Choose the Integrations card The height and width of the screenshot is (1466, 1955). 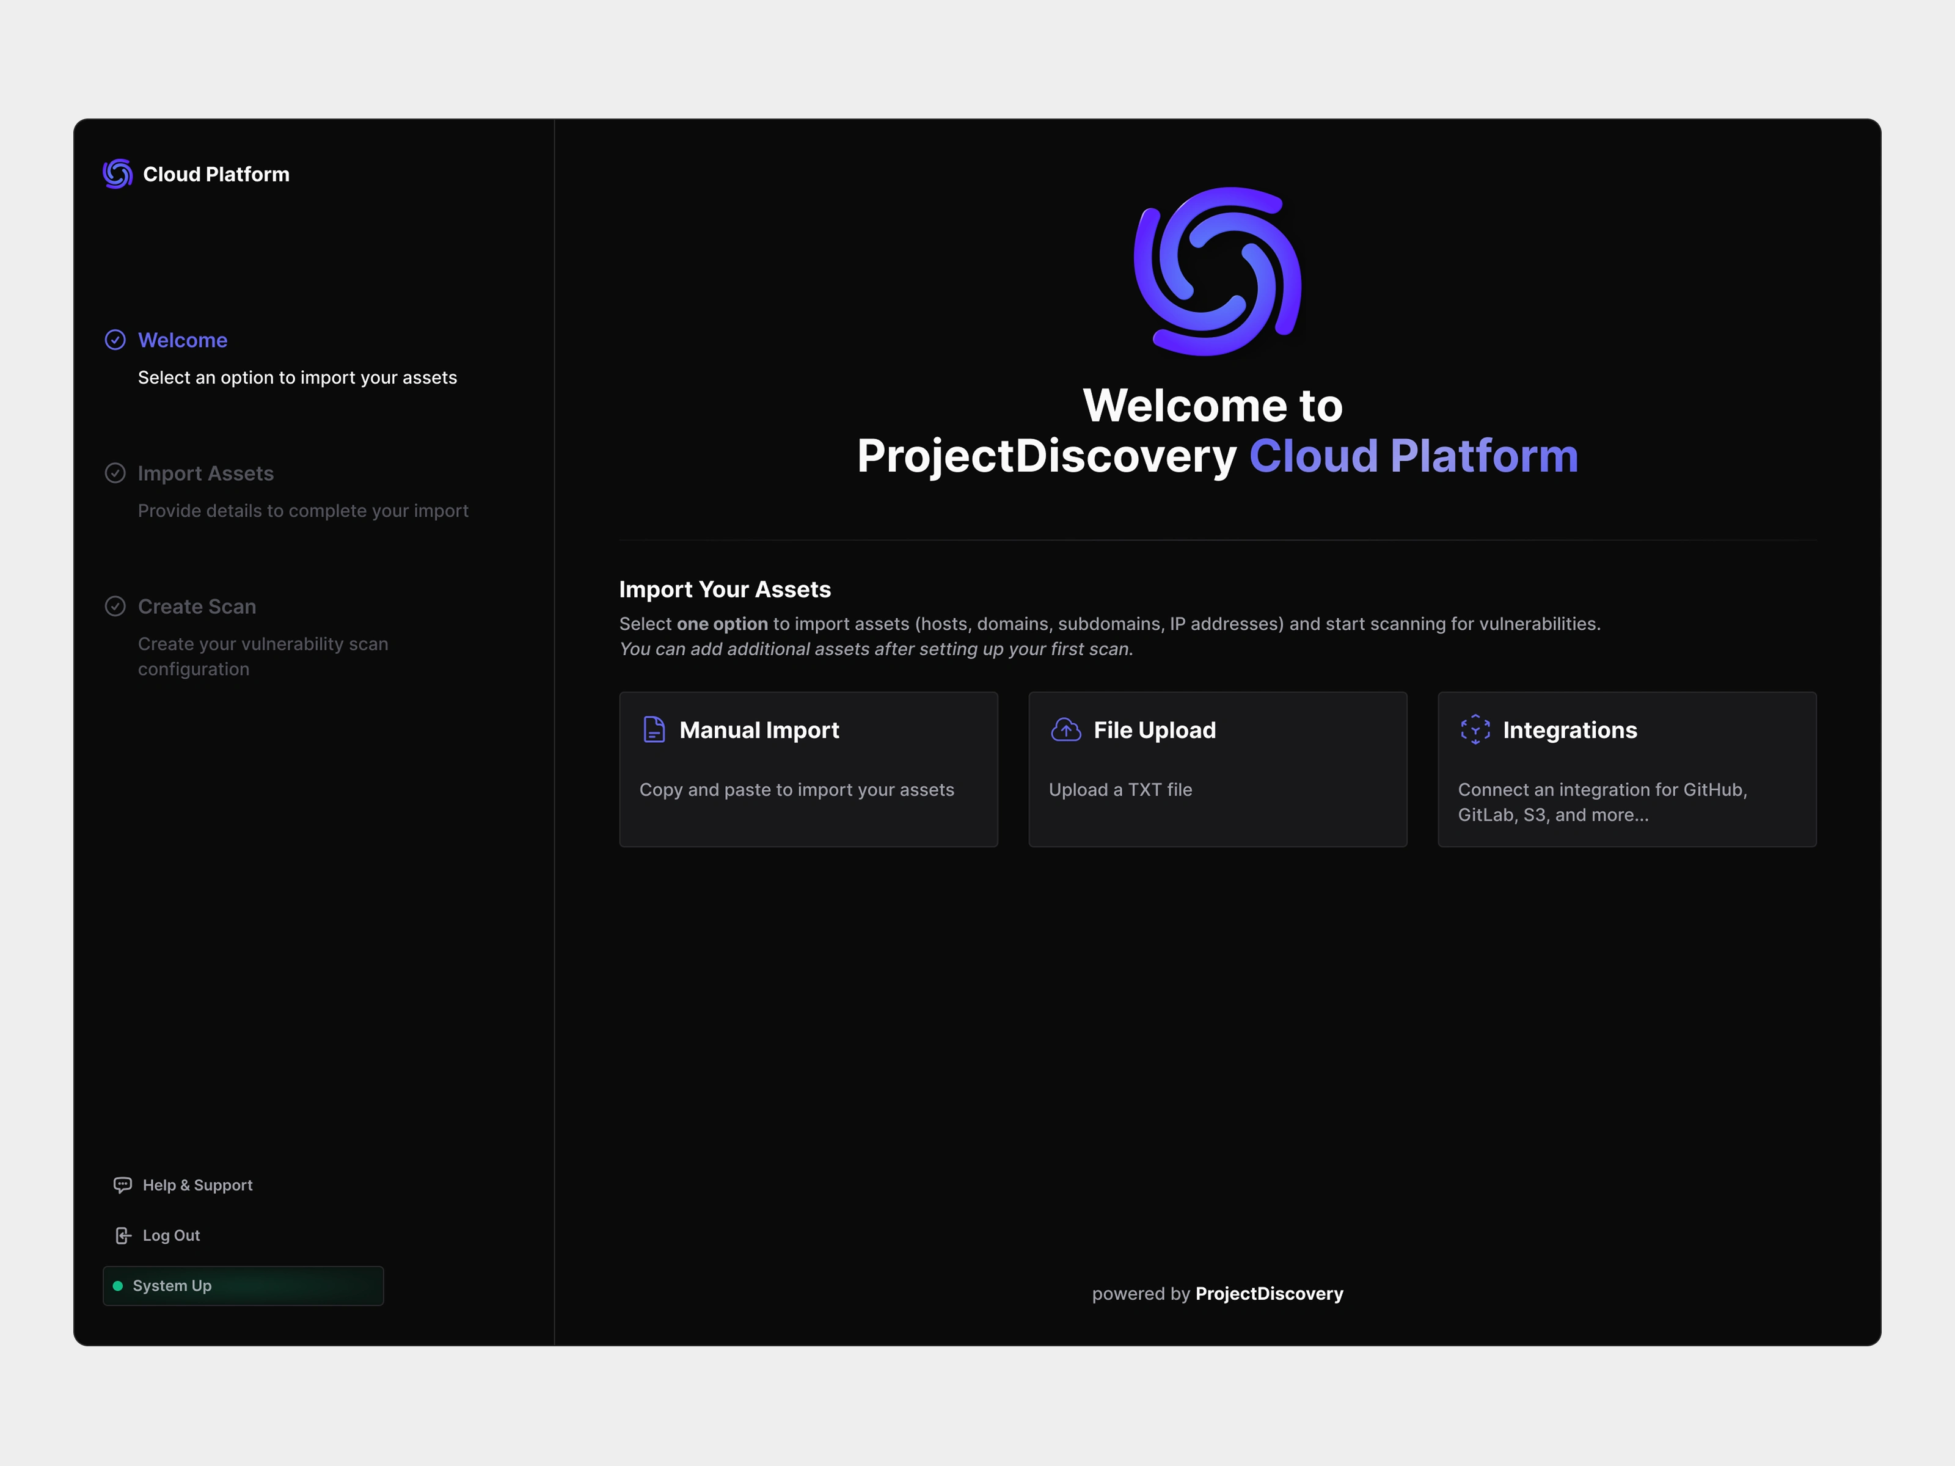click(x=1627, y=770)
